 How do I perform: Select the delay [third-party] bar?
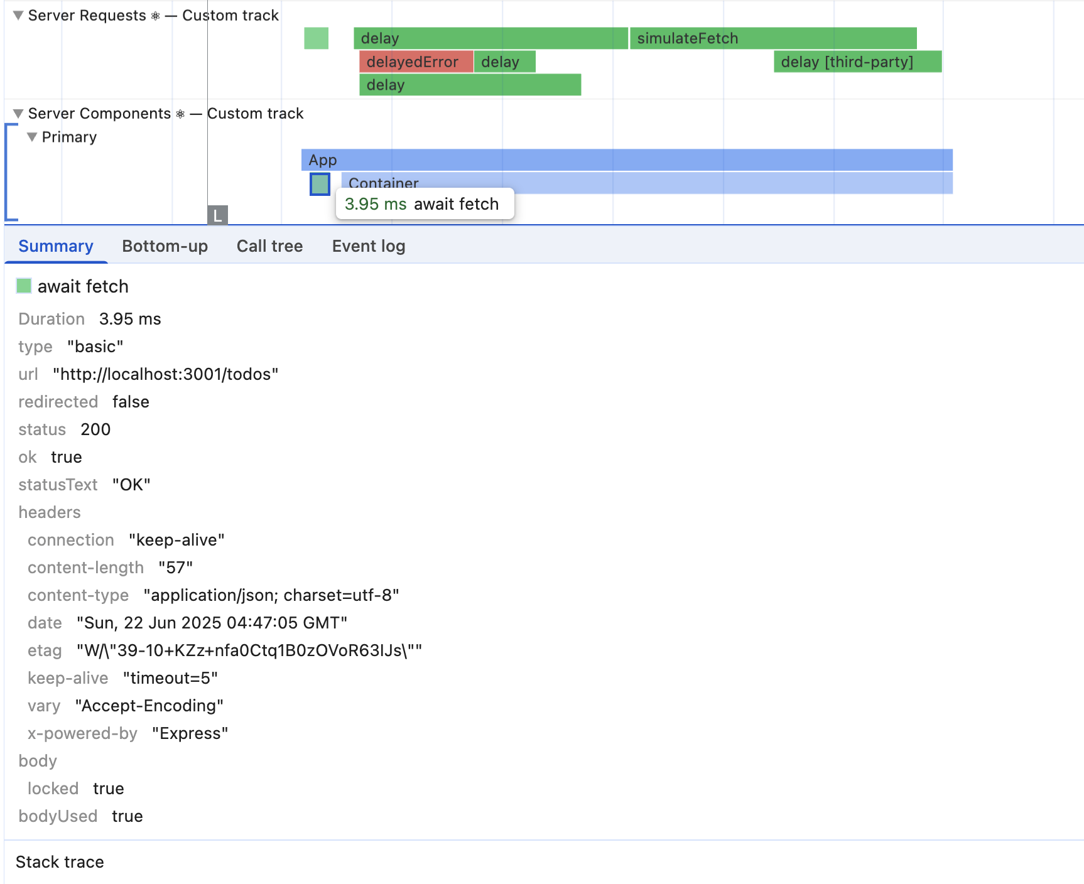(x=857, y=62)
